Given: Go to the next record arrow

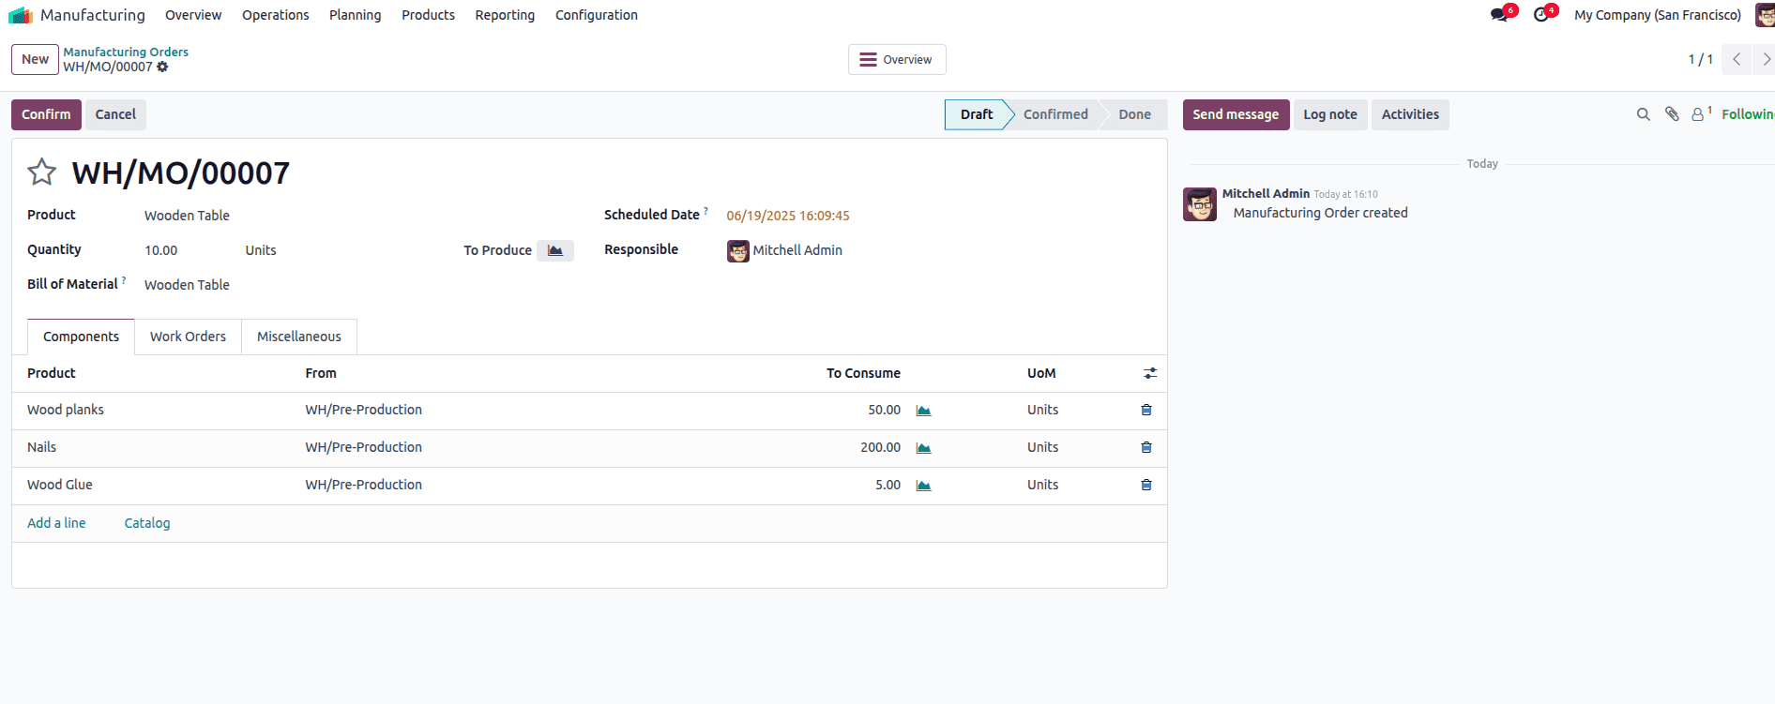Looking at the screenshot, I should click(x=1765, y=59).
